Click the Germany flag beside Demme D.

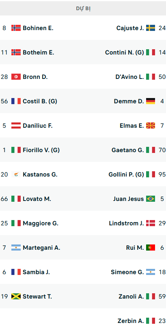[x=151, y=101]
